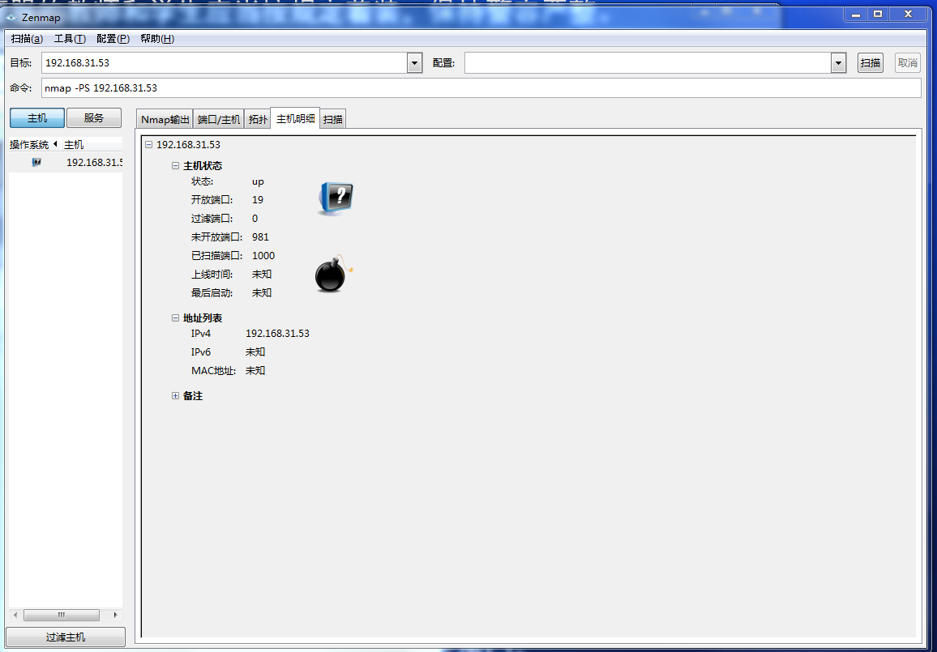Click the right arrow of host list scrollbar
937x652 pixels.
(115, 615)
